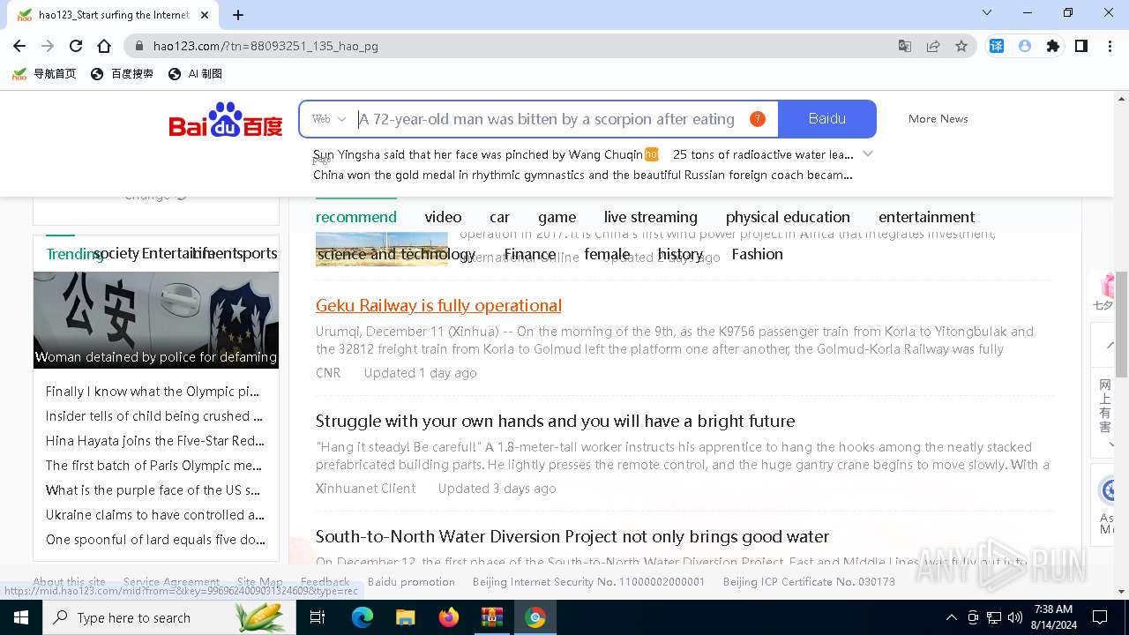Bookmark this page with the star icon
The height and width of the screenshot is (635, 1129).
(x=961, y=46)
